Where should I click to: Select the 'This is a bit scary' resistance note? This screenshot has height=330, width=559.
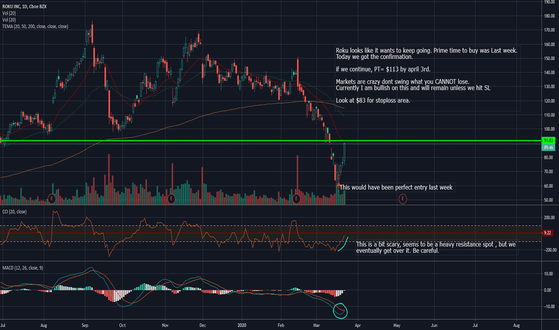pyautogui.click(x=435, y=248)
